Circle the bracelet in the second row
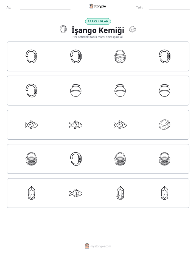 (31, 90)
